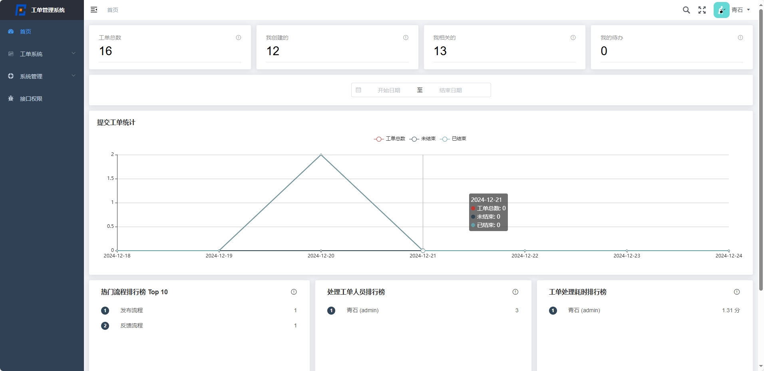Screen dimensions: 764x371
Task: Click the calendar icon in date range picker
Action: click(x=358, y=90)
